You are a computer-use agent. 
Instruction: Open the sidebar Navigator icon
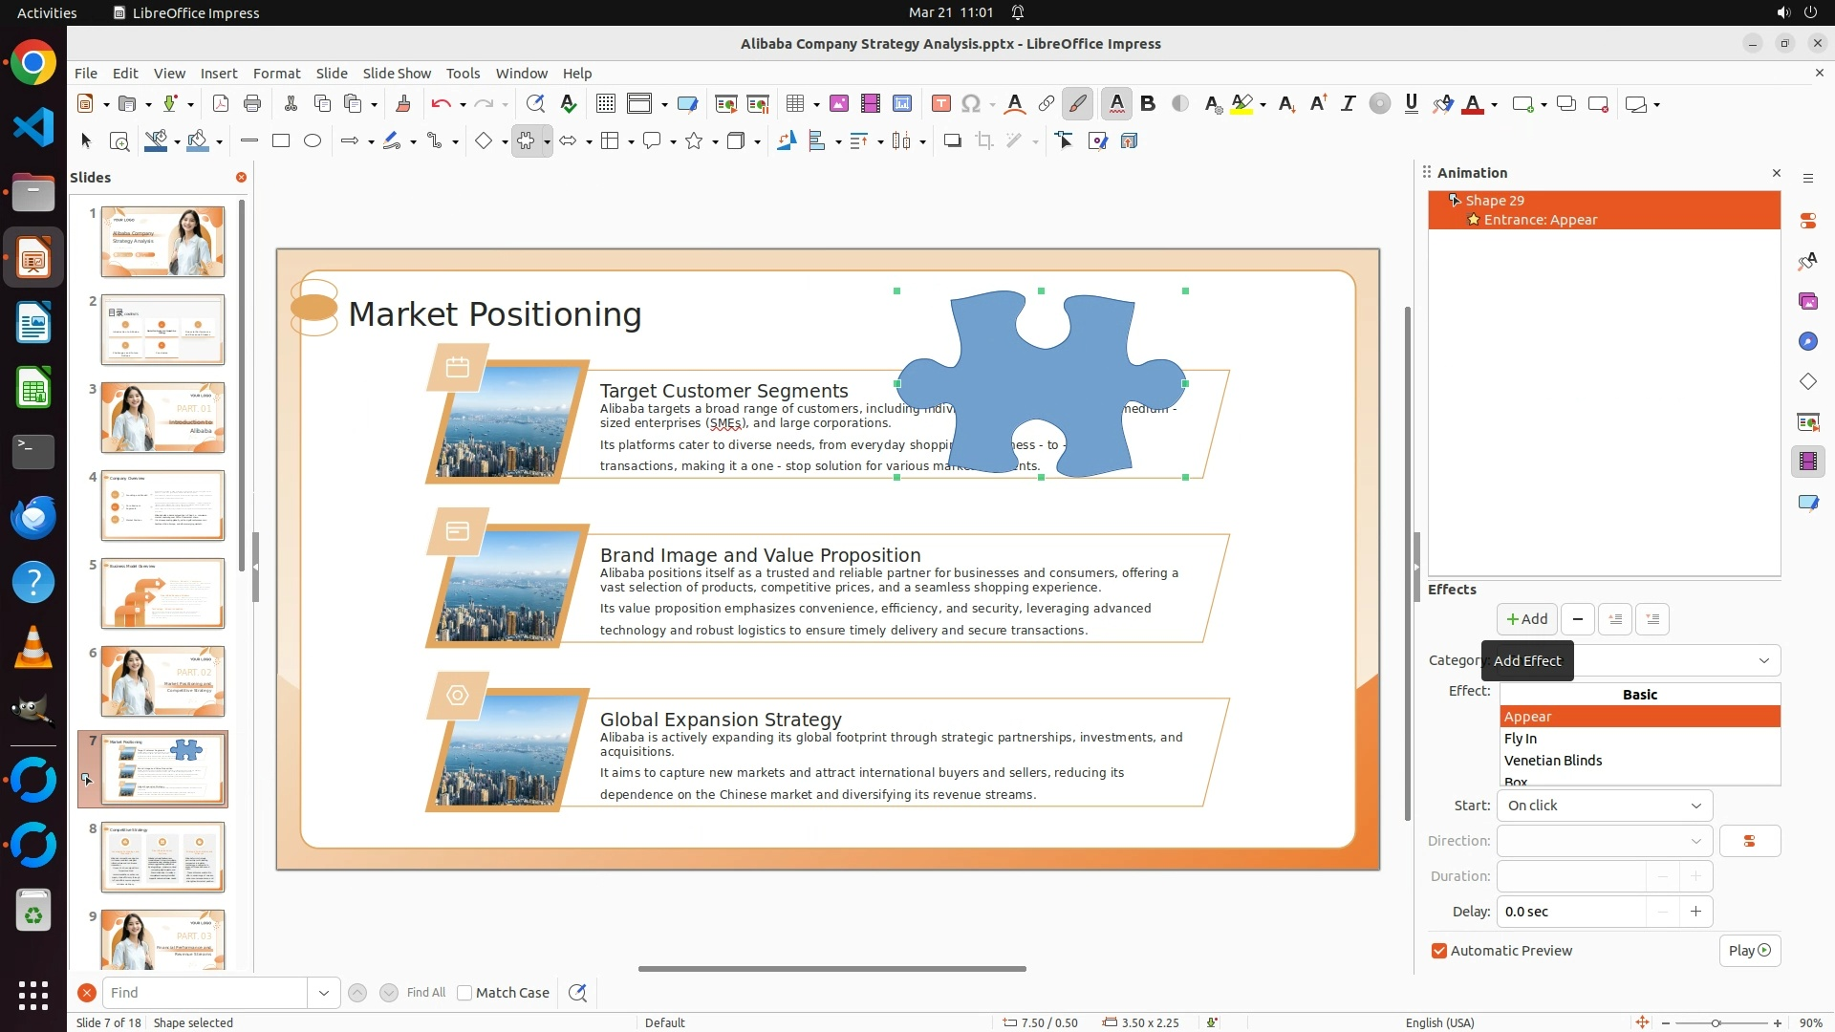coord(1807,341)
